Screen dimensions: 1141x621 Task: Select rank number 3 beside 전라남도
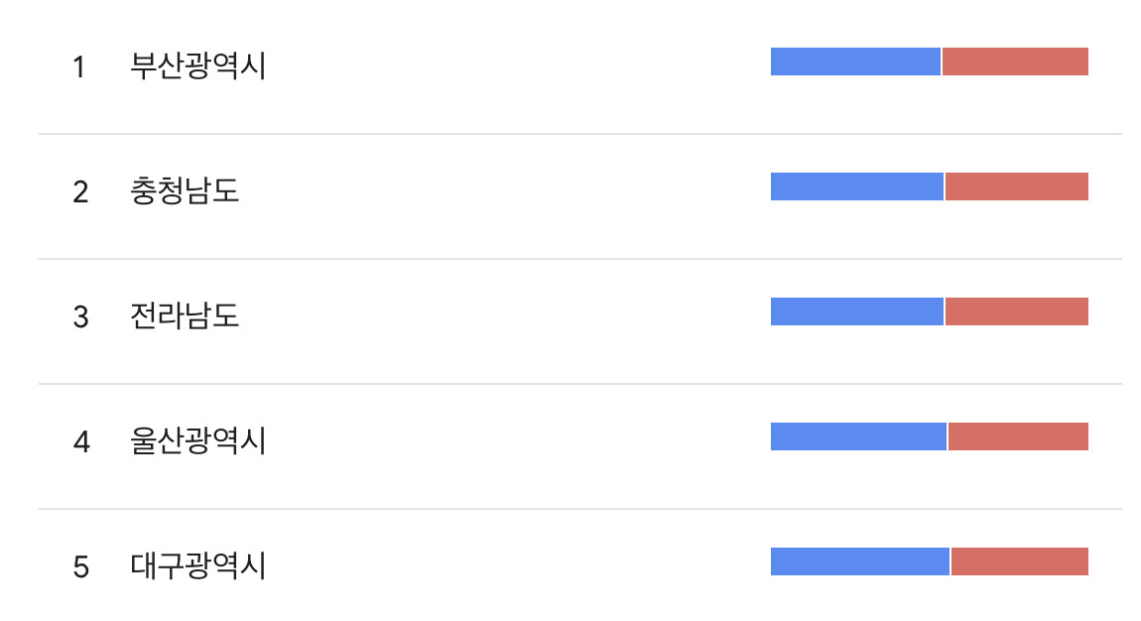[x=80, y=317]
